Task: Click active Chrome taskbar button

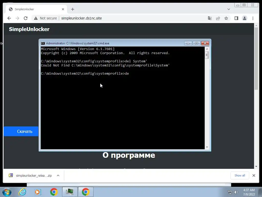Action: pyautogui.click(x=85, y=192)
